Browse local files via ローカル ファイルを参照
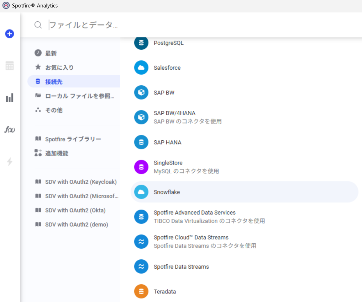 74,96
